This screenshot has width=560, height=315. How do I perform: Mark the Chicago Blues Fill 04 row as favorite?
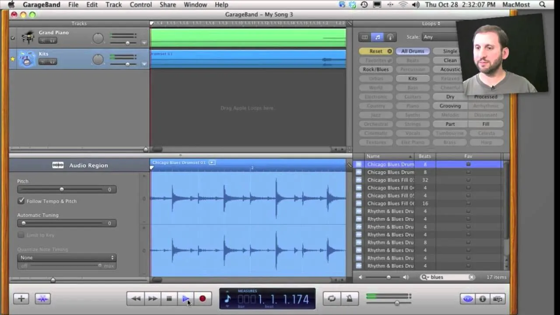[x=468, y=188]
